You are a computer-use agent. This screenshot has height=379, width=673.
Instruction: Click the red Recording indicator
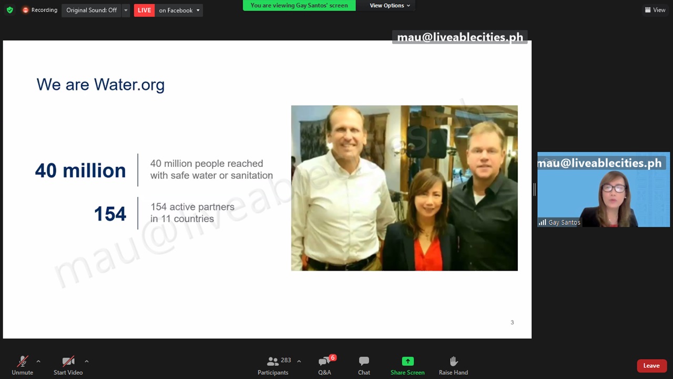[x=39, y=10]
